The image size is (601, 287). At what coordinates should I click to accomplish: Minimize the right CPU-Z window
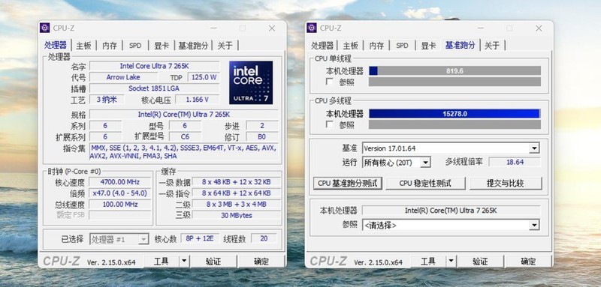pyautogui.click(x=481, y=28)
